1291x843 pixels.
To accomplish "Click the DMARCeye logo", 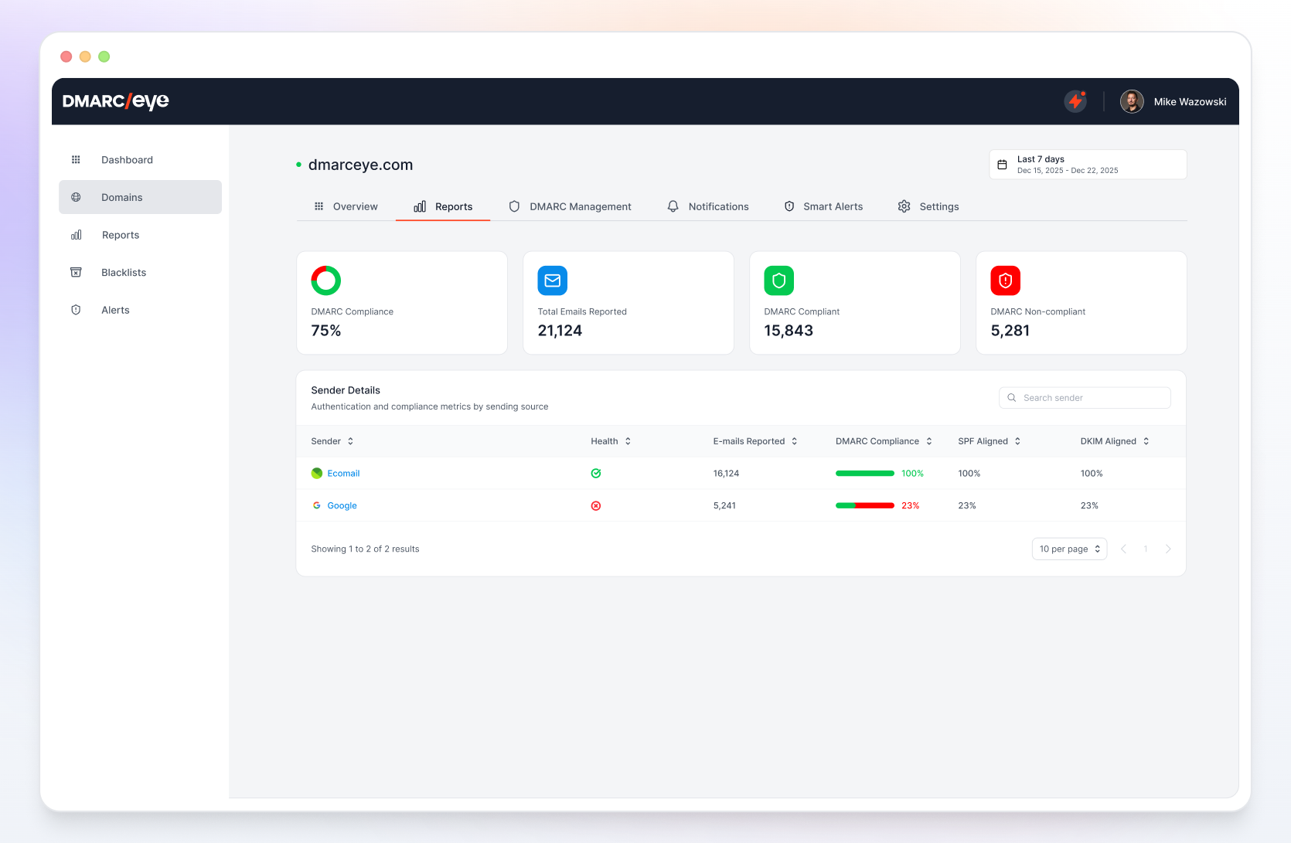I will [116, 101].
